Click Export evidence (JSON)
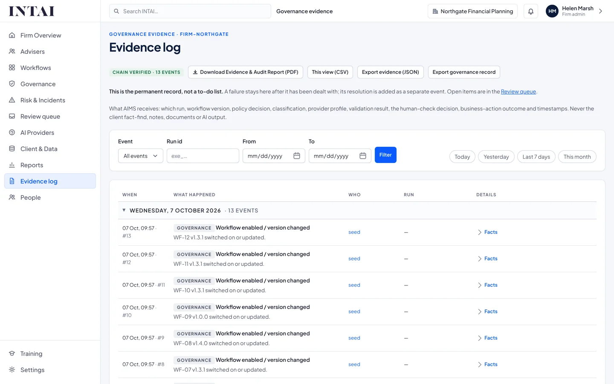614x384 pixels. click(x=391, y=72)
